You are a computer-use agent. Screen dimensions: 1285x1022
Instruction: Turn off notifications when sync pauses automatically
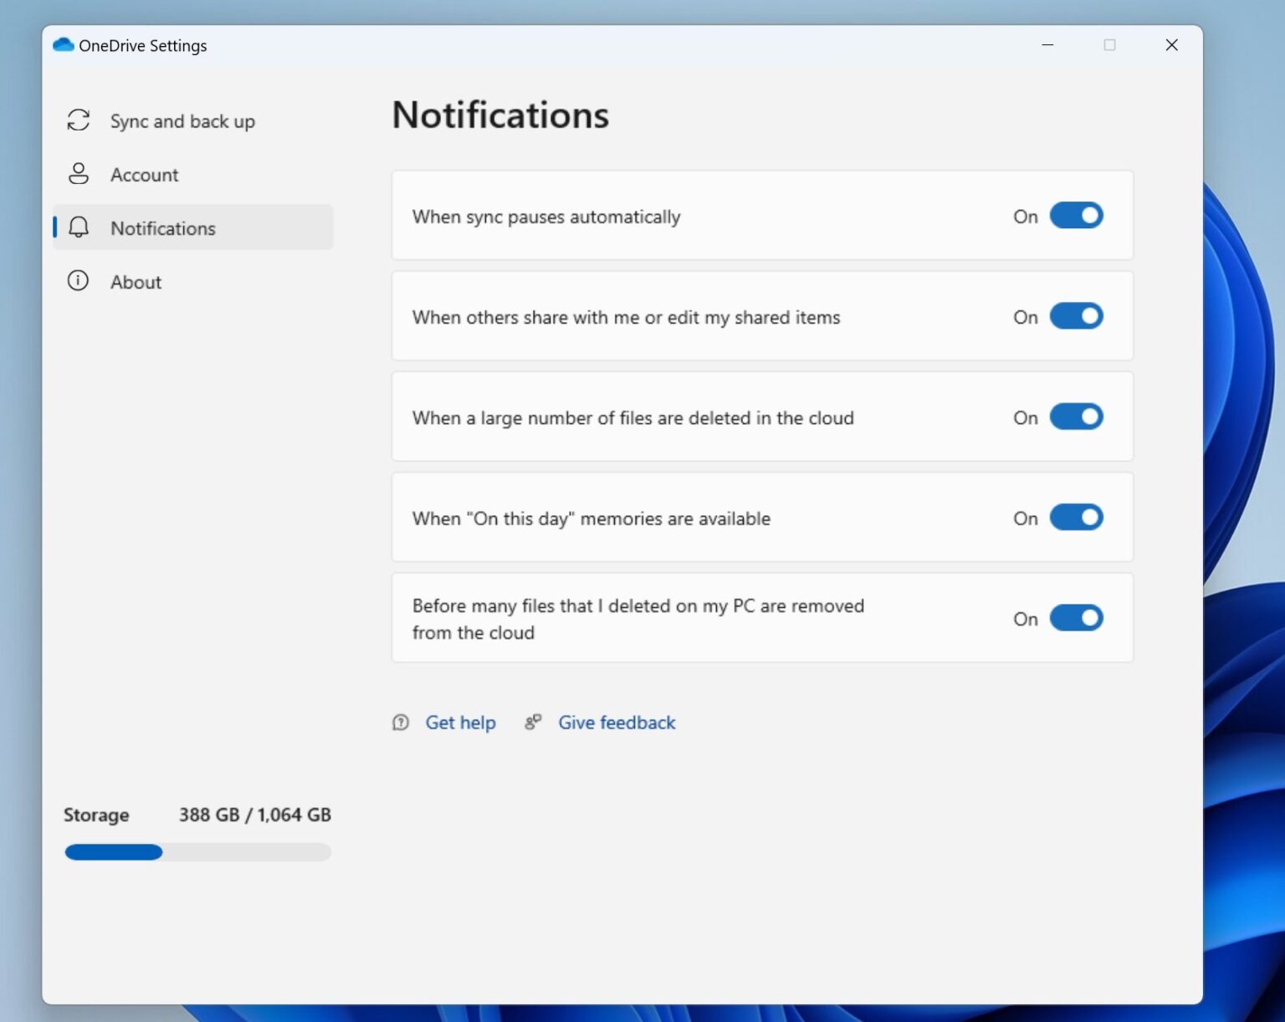(1077, 216)
